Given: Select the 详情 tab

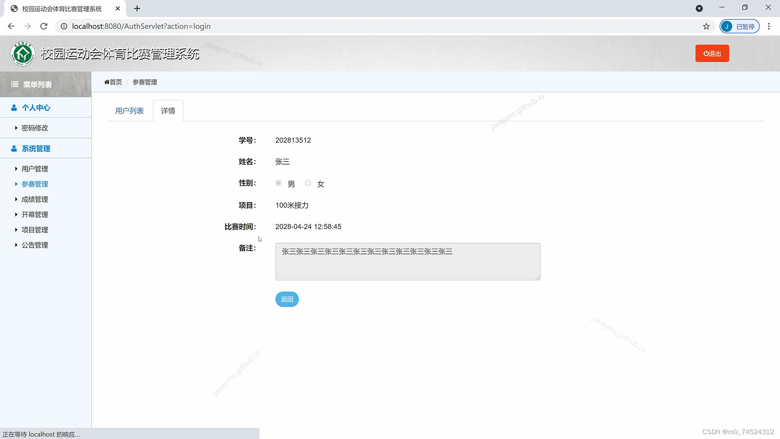Looking at the screenshot, I should 168,111.
